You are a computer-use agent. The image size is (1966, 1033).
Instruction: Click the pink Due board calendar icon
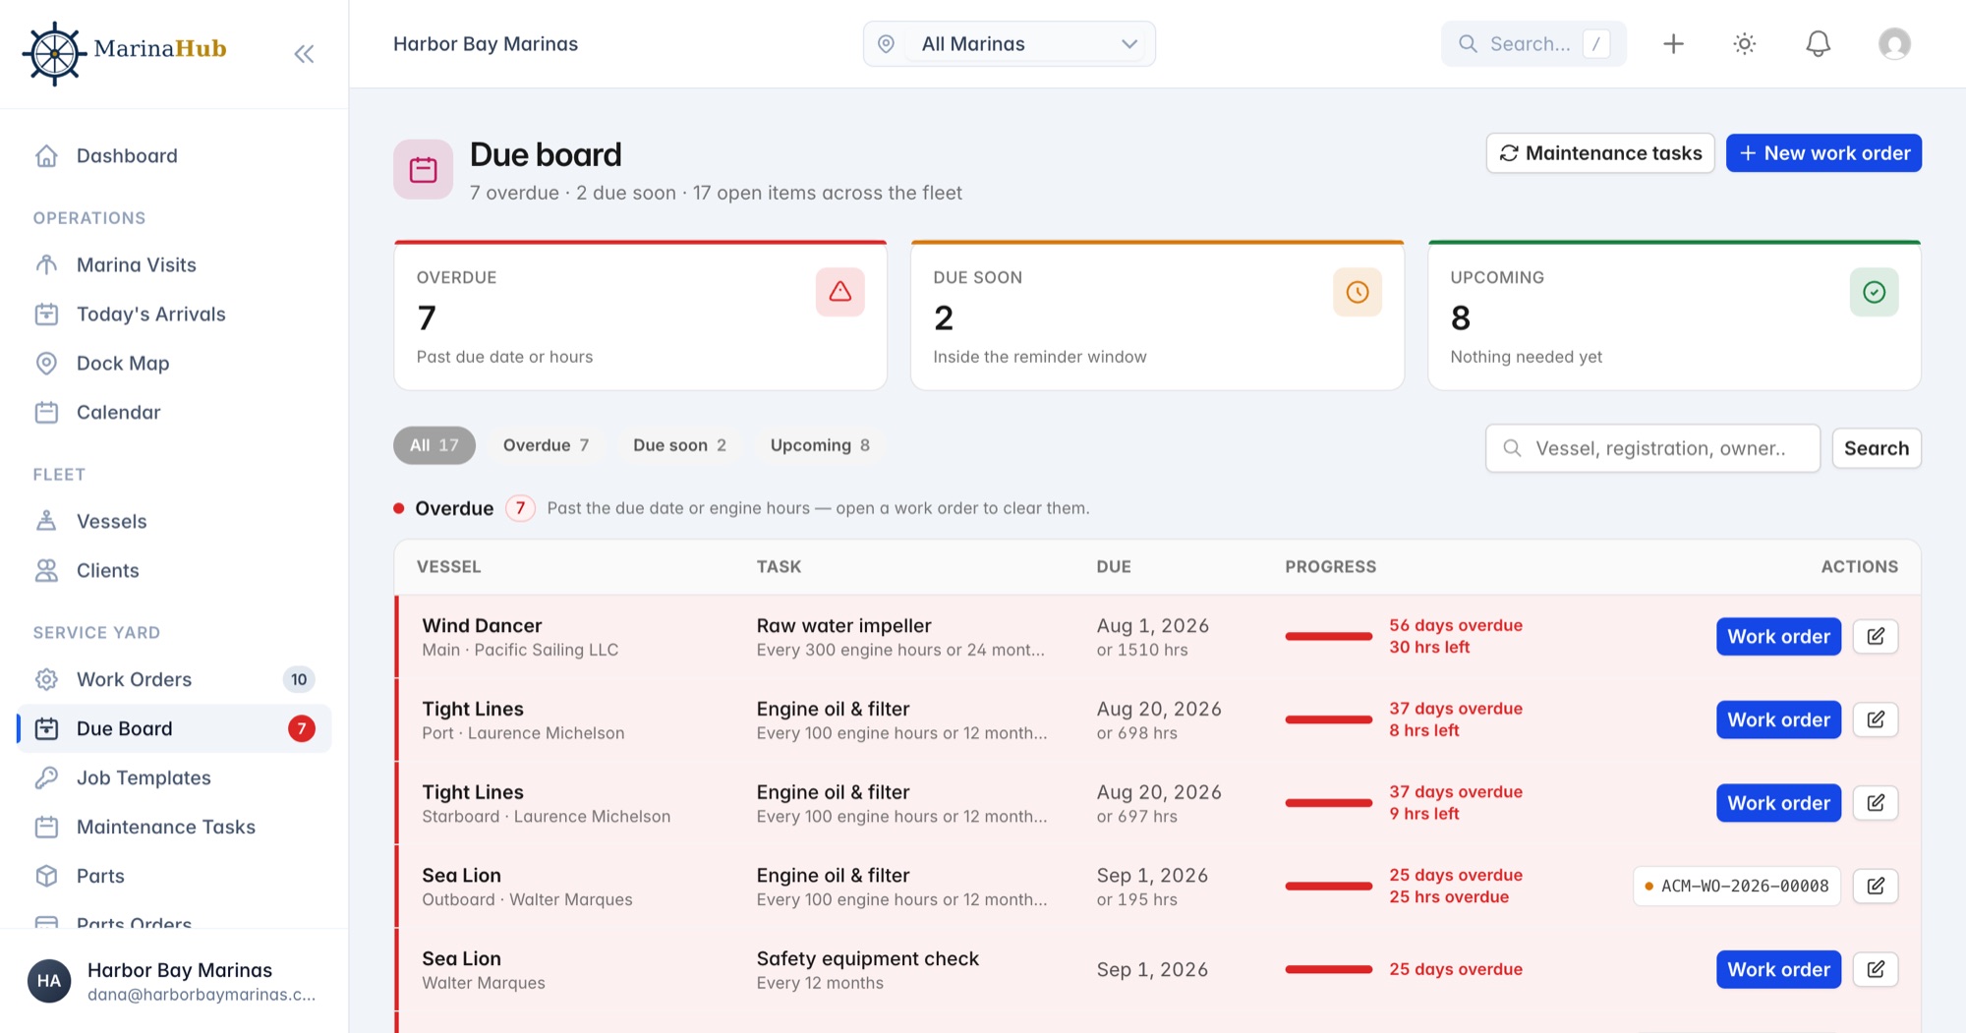tap(424, 169)
